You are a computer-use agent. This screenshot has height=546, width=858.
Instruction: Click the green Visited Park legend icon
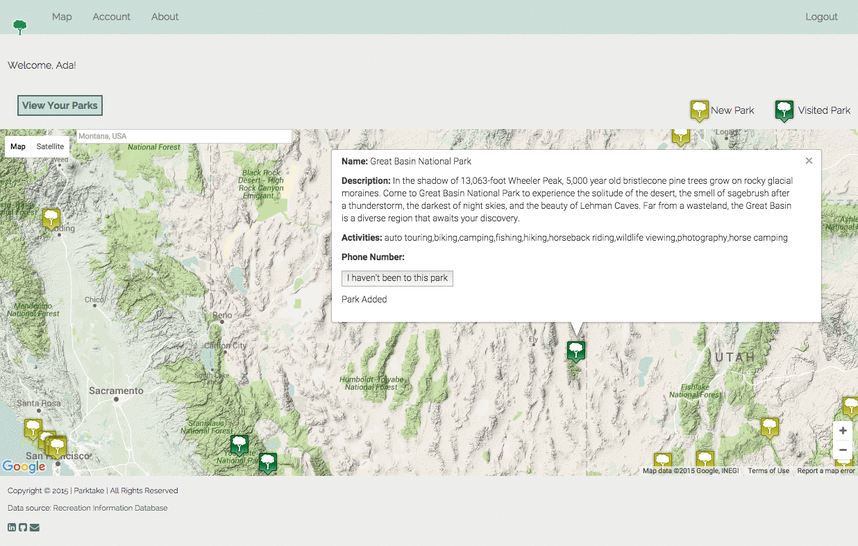(784, 110)
